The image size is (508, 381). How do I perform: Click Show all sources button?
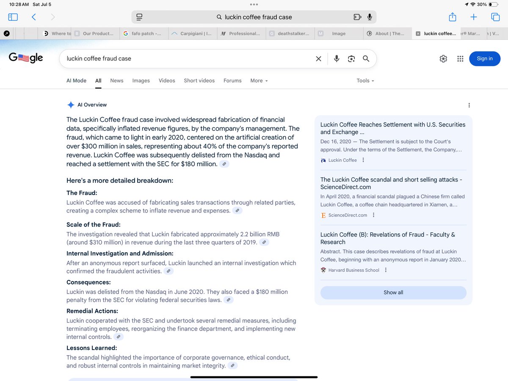pyautogui.click(x=393, y=293)
